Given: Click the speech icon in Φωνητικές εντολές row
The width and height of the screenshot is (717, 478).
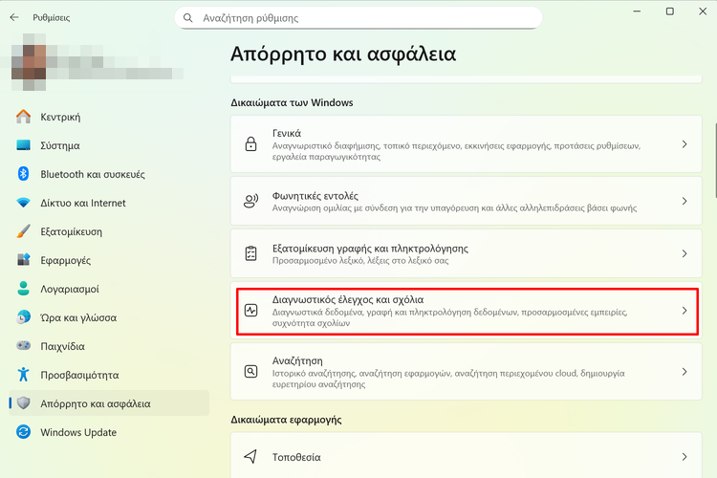Looking at the screenshot, I should [x=251, y=202].
